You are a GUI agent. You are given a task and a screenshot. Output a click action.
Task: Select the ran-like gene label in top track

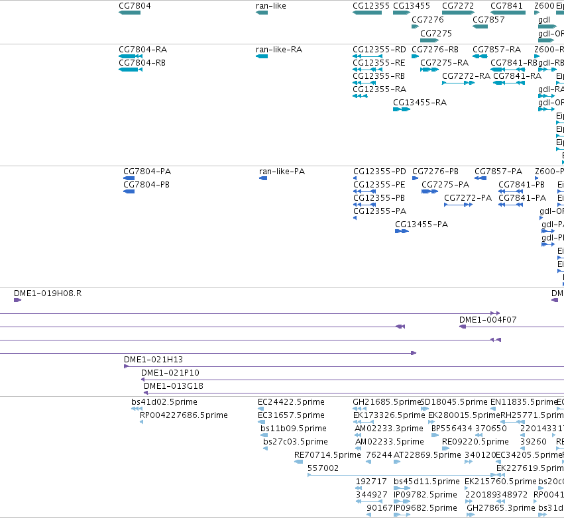click(x=271, y=6)
